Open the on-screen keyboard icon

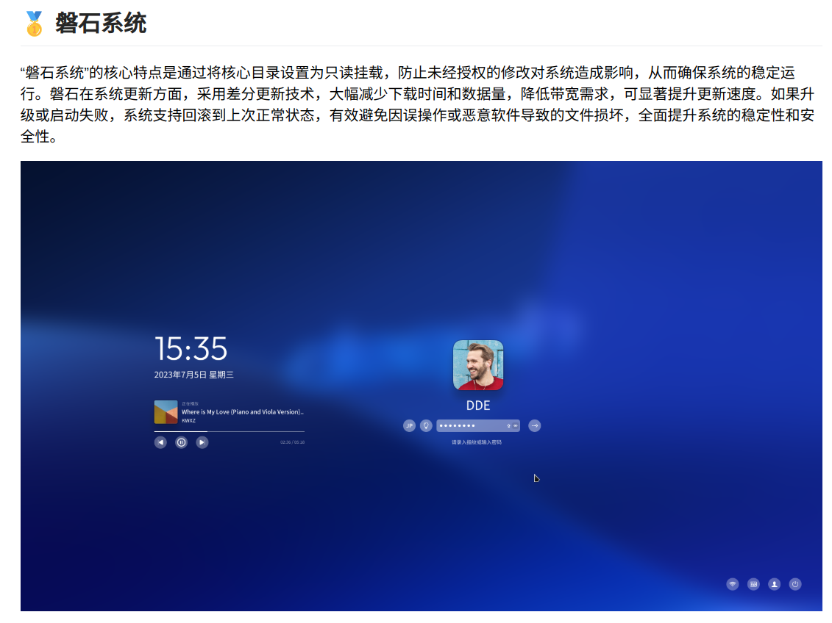click(x=753, y=584)
